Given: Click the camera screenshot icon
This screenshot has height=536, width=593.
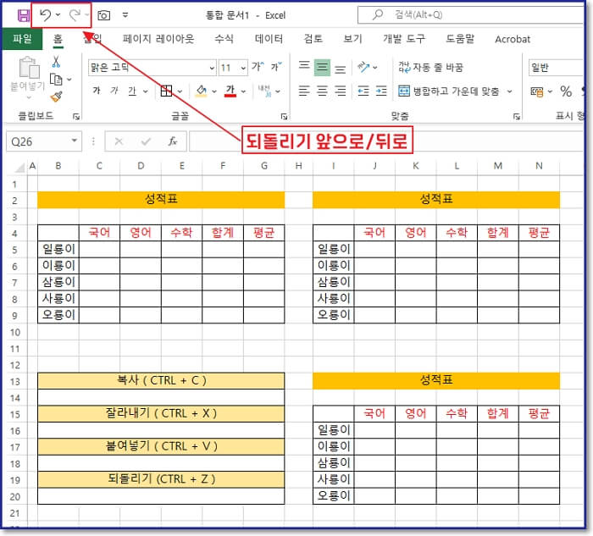Looking at the screenshot, I should tap(103, 15).
